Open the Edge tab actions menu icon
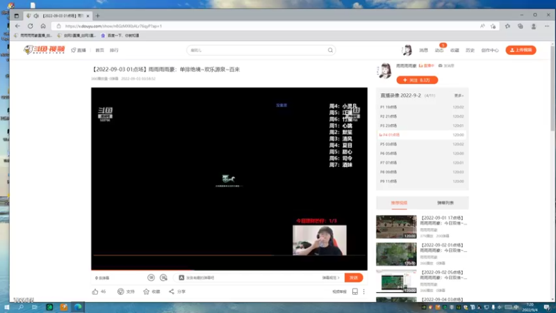The height and width of the screenshot is (313, 556). 16,15
